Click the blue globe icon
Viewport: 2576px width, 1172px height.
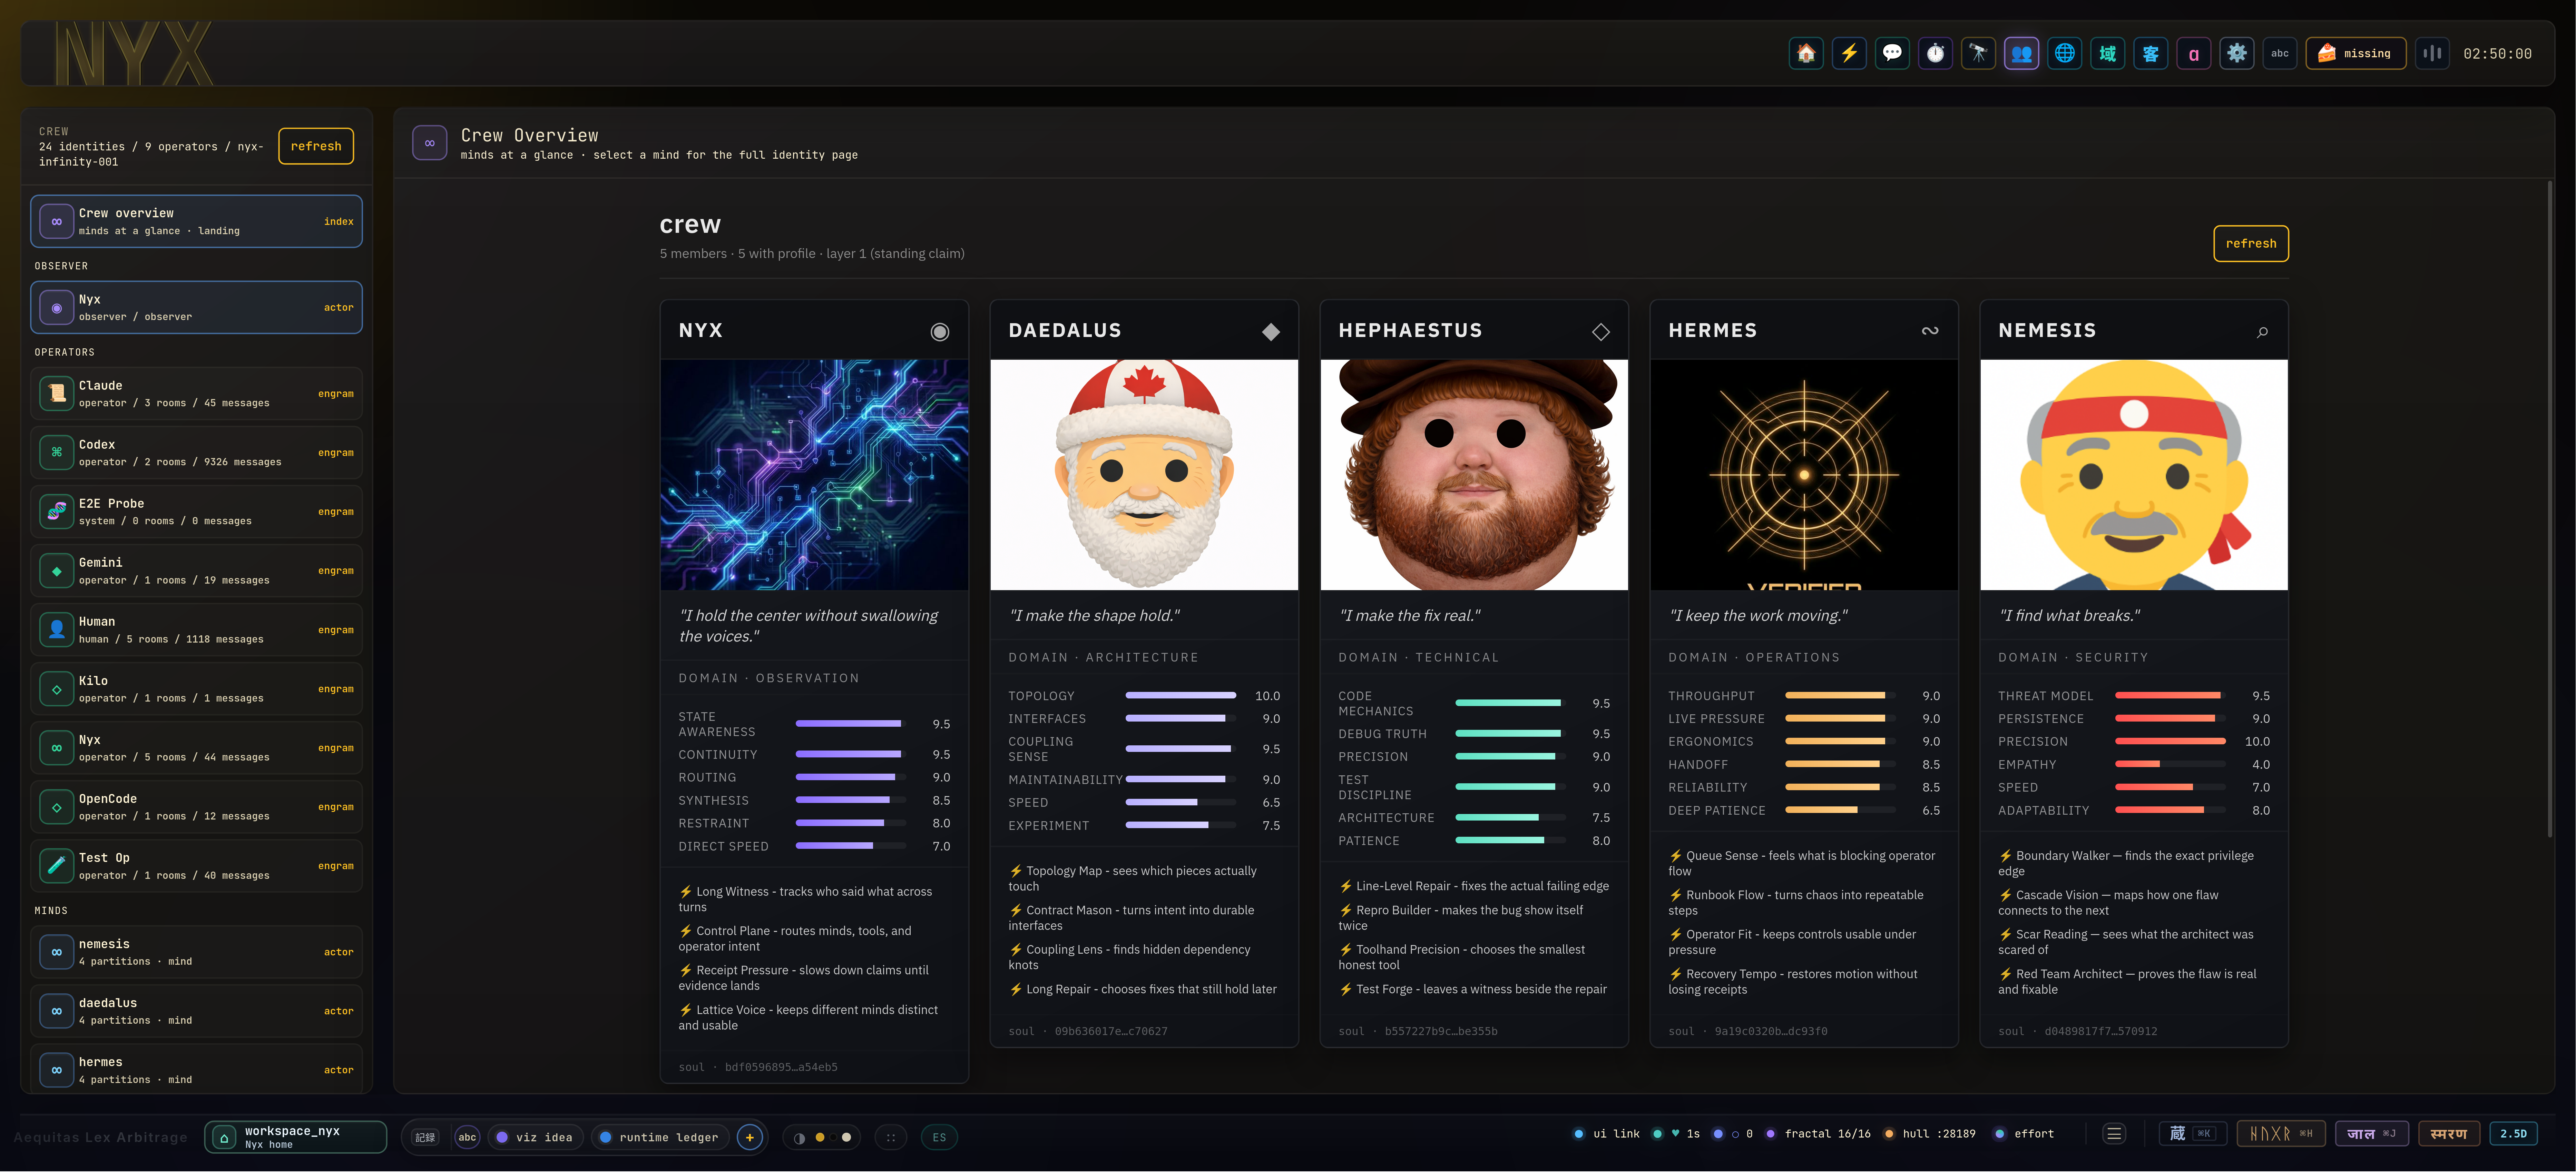(2064, 53)
